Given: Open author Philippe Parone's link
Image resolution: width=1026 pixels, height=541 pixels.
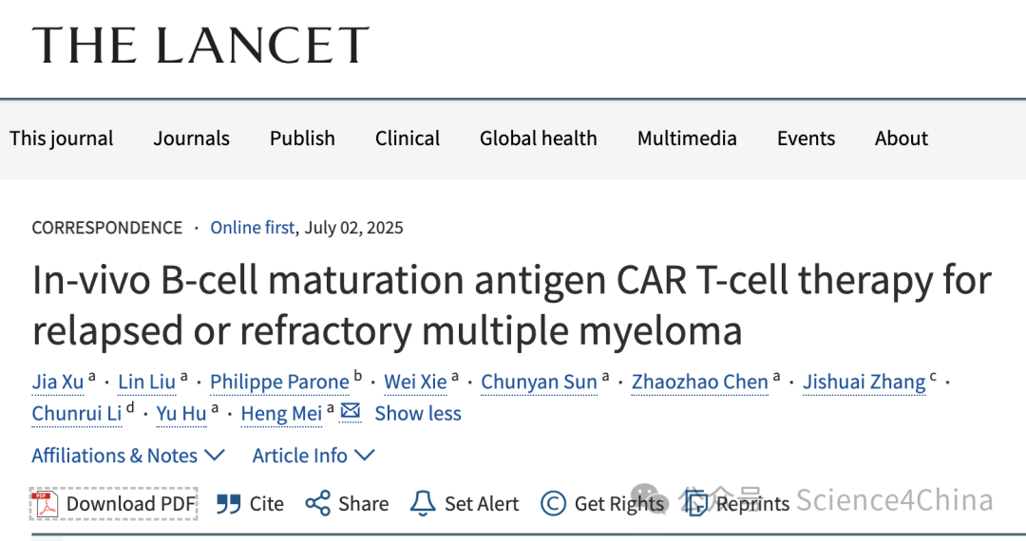Looking at the screenshot, I should (x=279, y=382).
